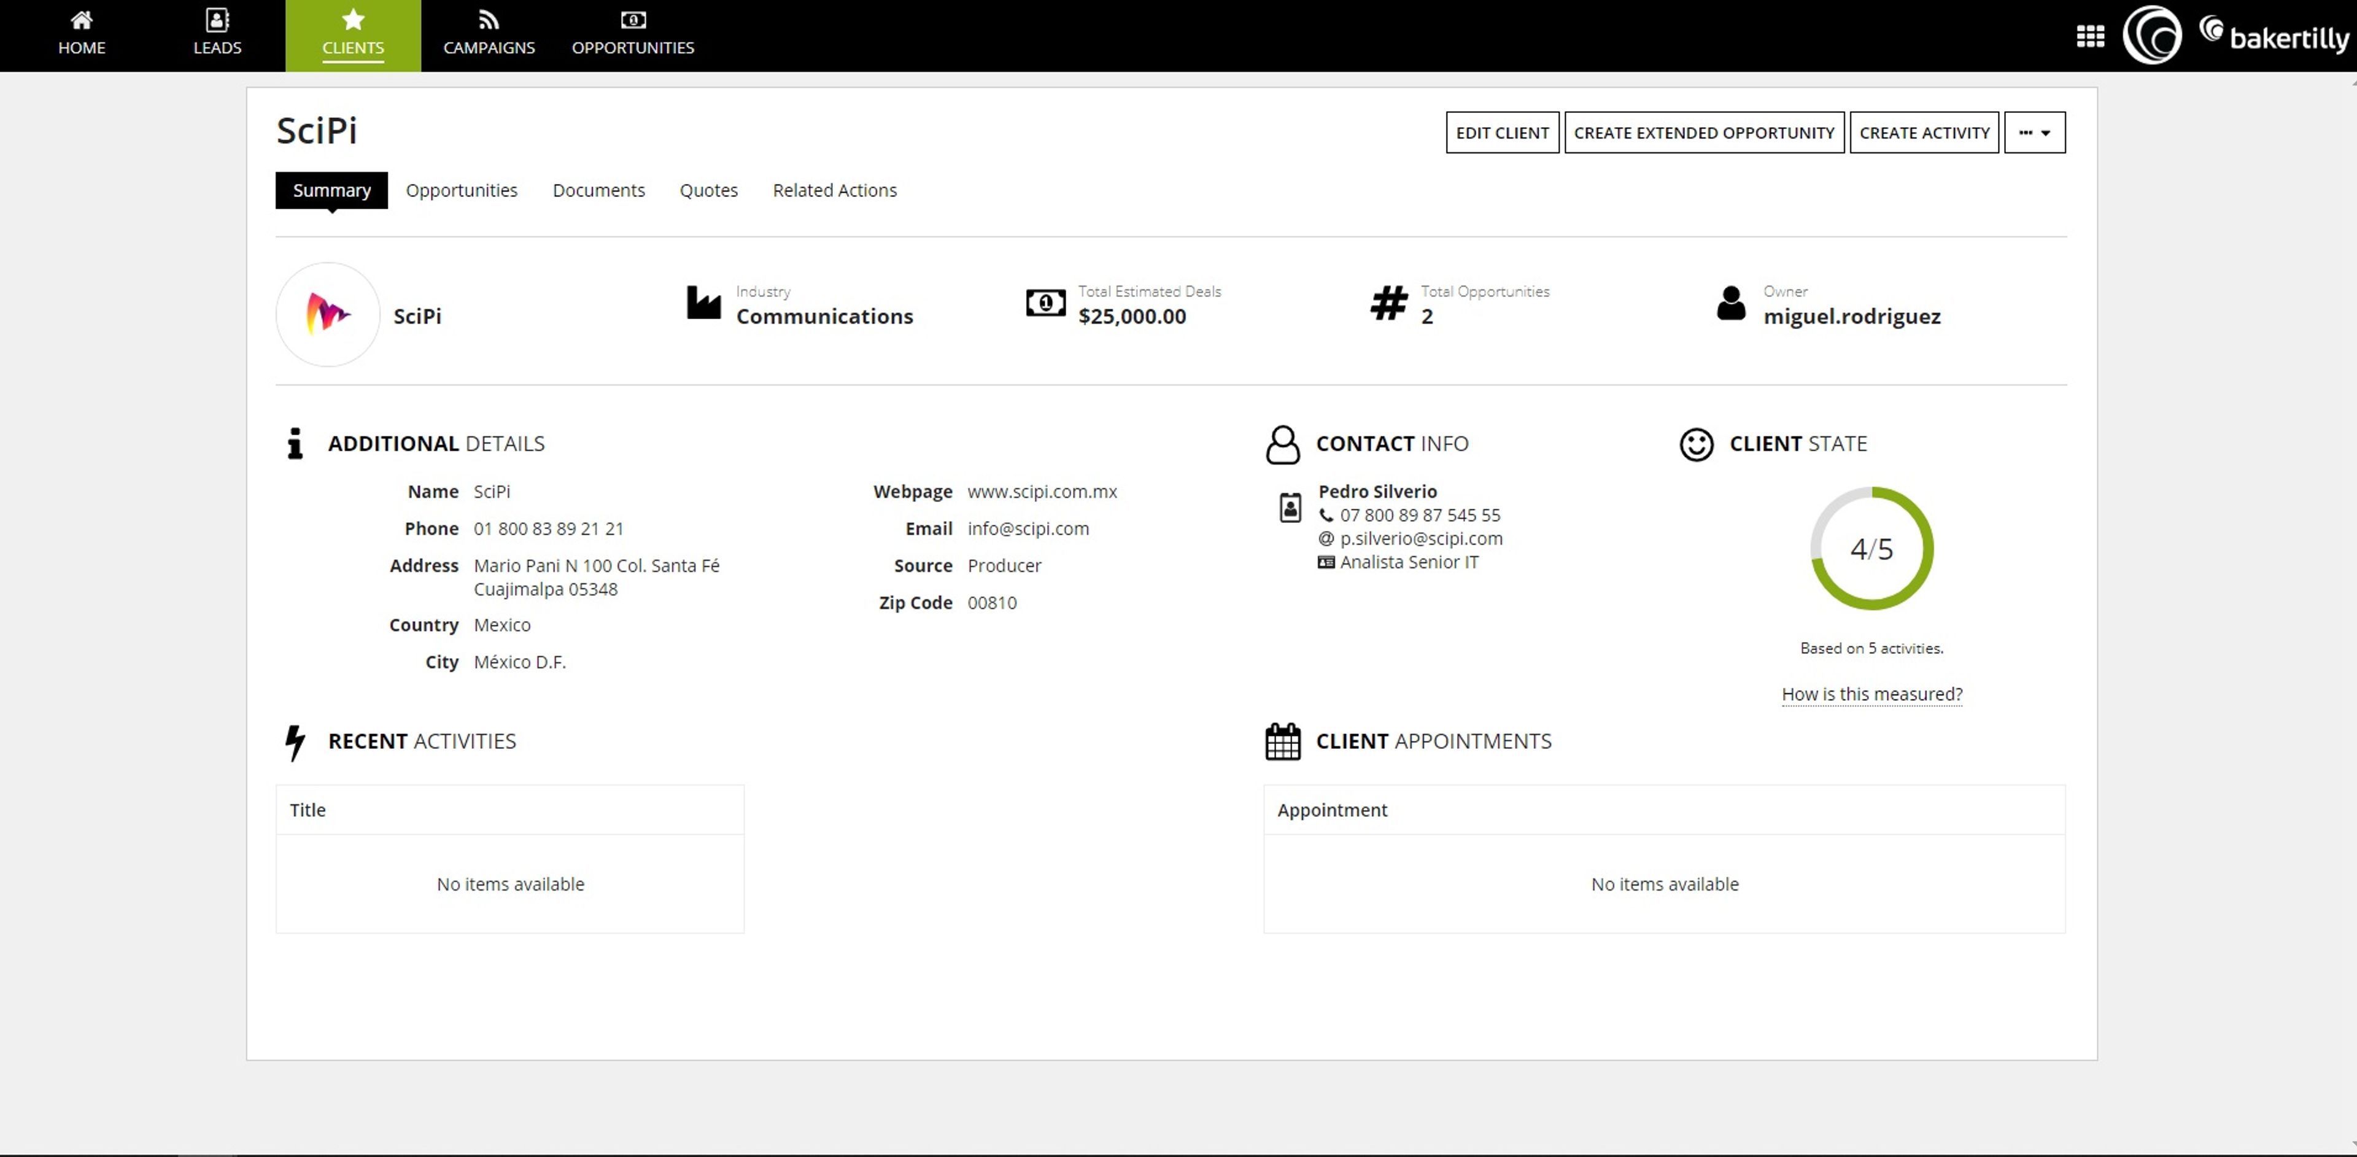Click the ID card icon beside Analista Senior IT
This screenshot has width=2357, height=1157.
tap(1325, 562)
